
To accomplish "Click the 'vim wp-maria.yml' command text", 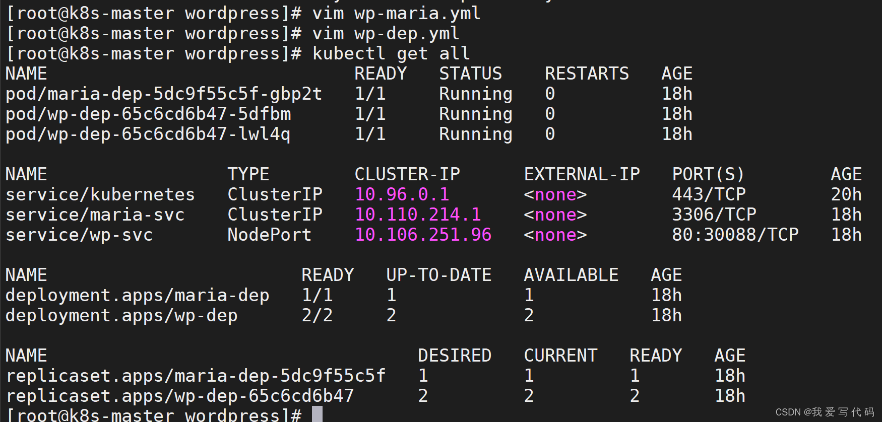I will pyautogui.click(x=396, y=13).
